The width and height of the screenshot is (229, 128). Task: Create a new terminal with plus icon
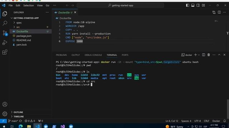195,55
